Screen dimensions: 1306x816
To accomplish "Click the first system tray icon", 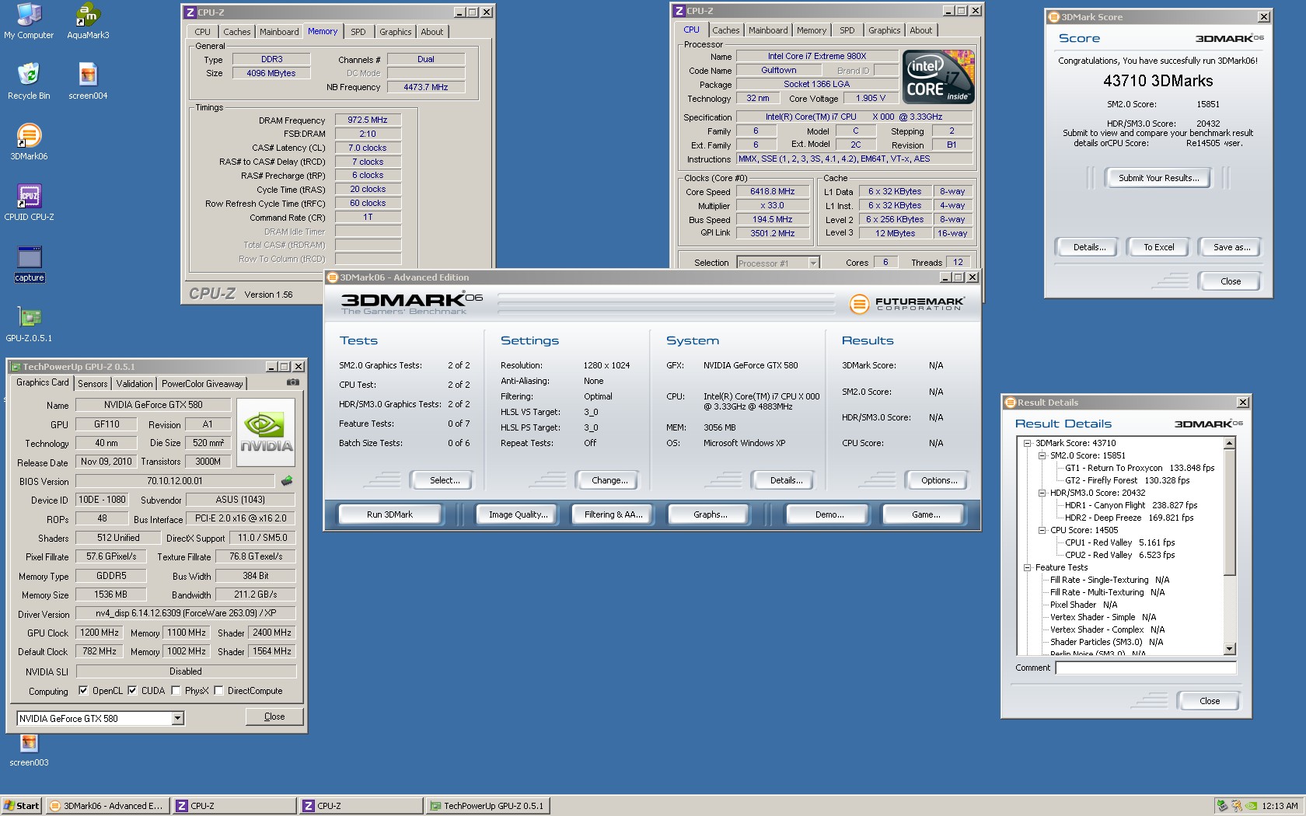I will pos(1222,806).
